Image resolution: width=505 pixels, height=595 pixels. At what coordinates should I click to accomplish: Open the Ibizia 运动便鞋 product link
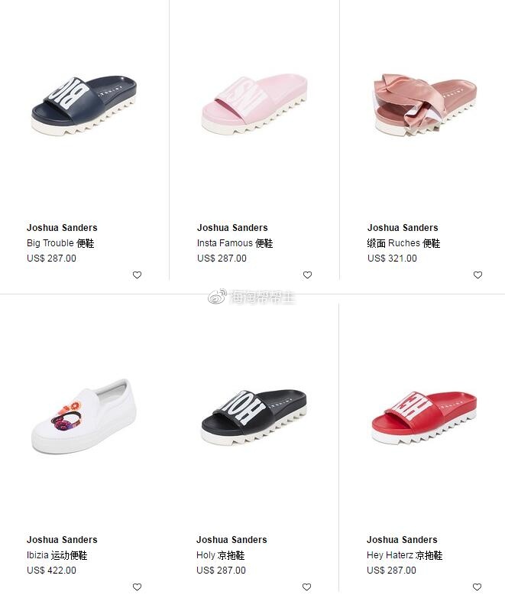[x=57, y=555]
